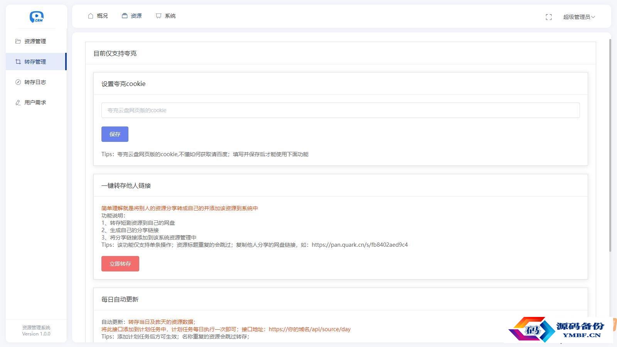617x347 pixels.
Task: Click the line 2、生成自己的分享链接
Action: point(130,230)
